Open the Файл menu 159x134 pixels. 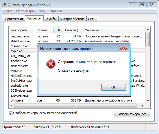(8, 11)
